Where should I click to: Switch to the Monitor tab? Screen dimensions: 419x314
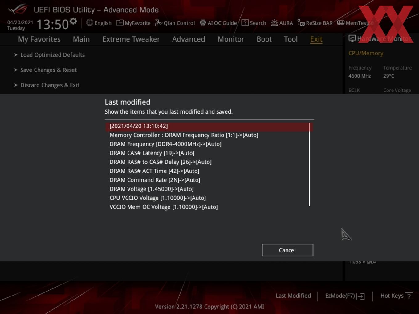click(x=231, y=39)
